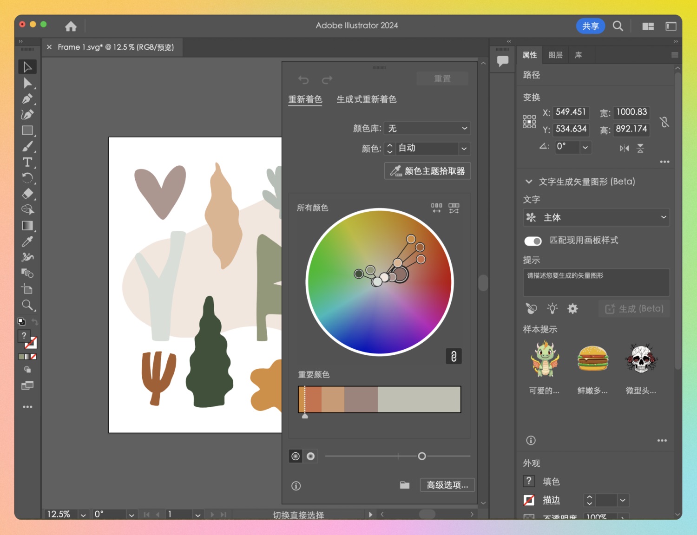Viewport: 697px width, 535px height.
Task: Select the Rectangle tool
Action: pyautogui.click(x=27, y=130)
